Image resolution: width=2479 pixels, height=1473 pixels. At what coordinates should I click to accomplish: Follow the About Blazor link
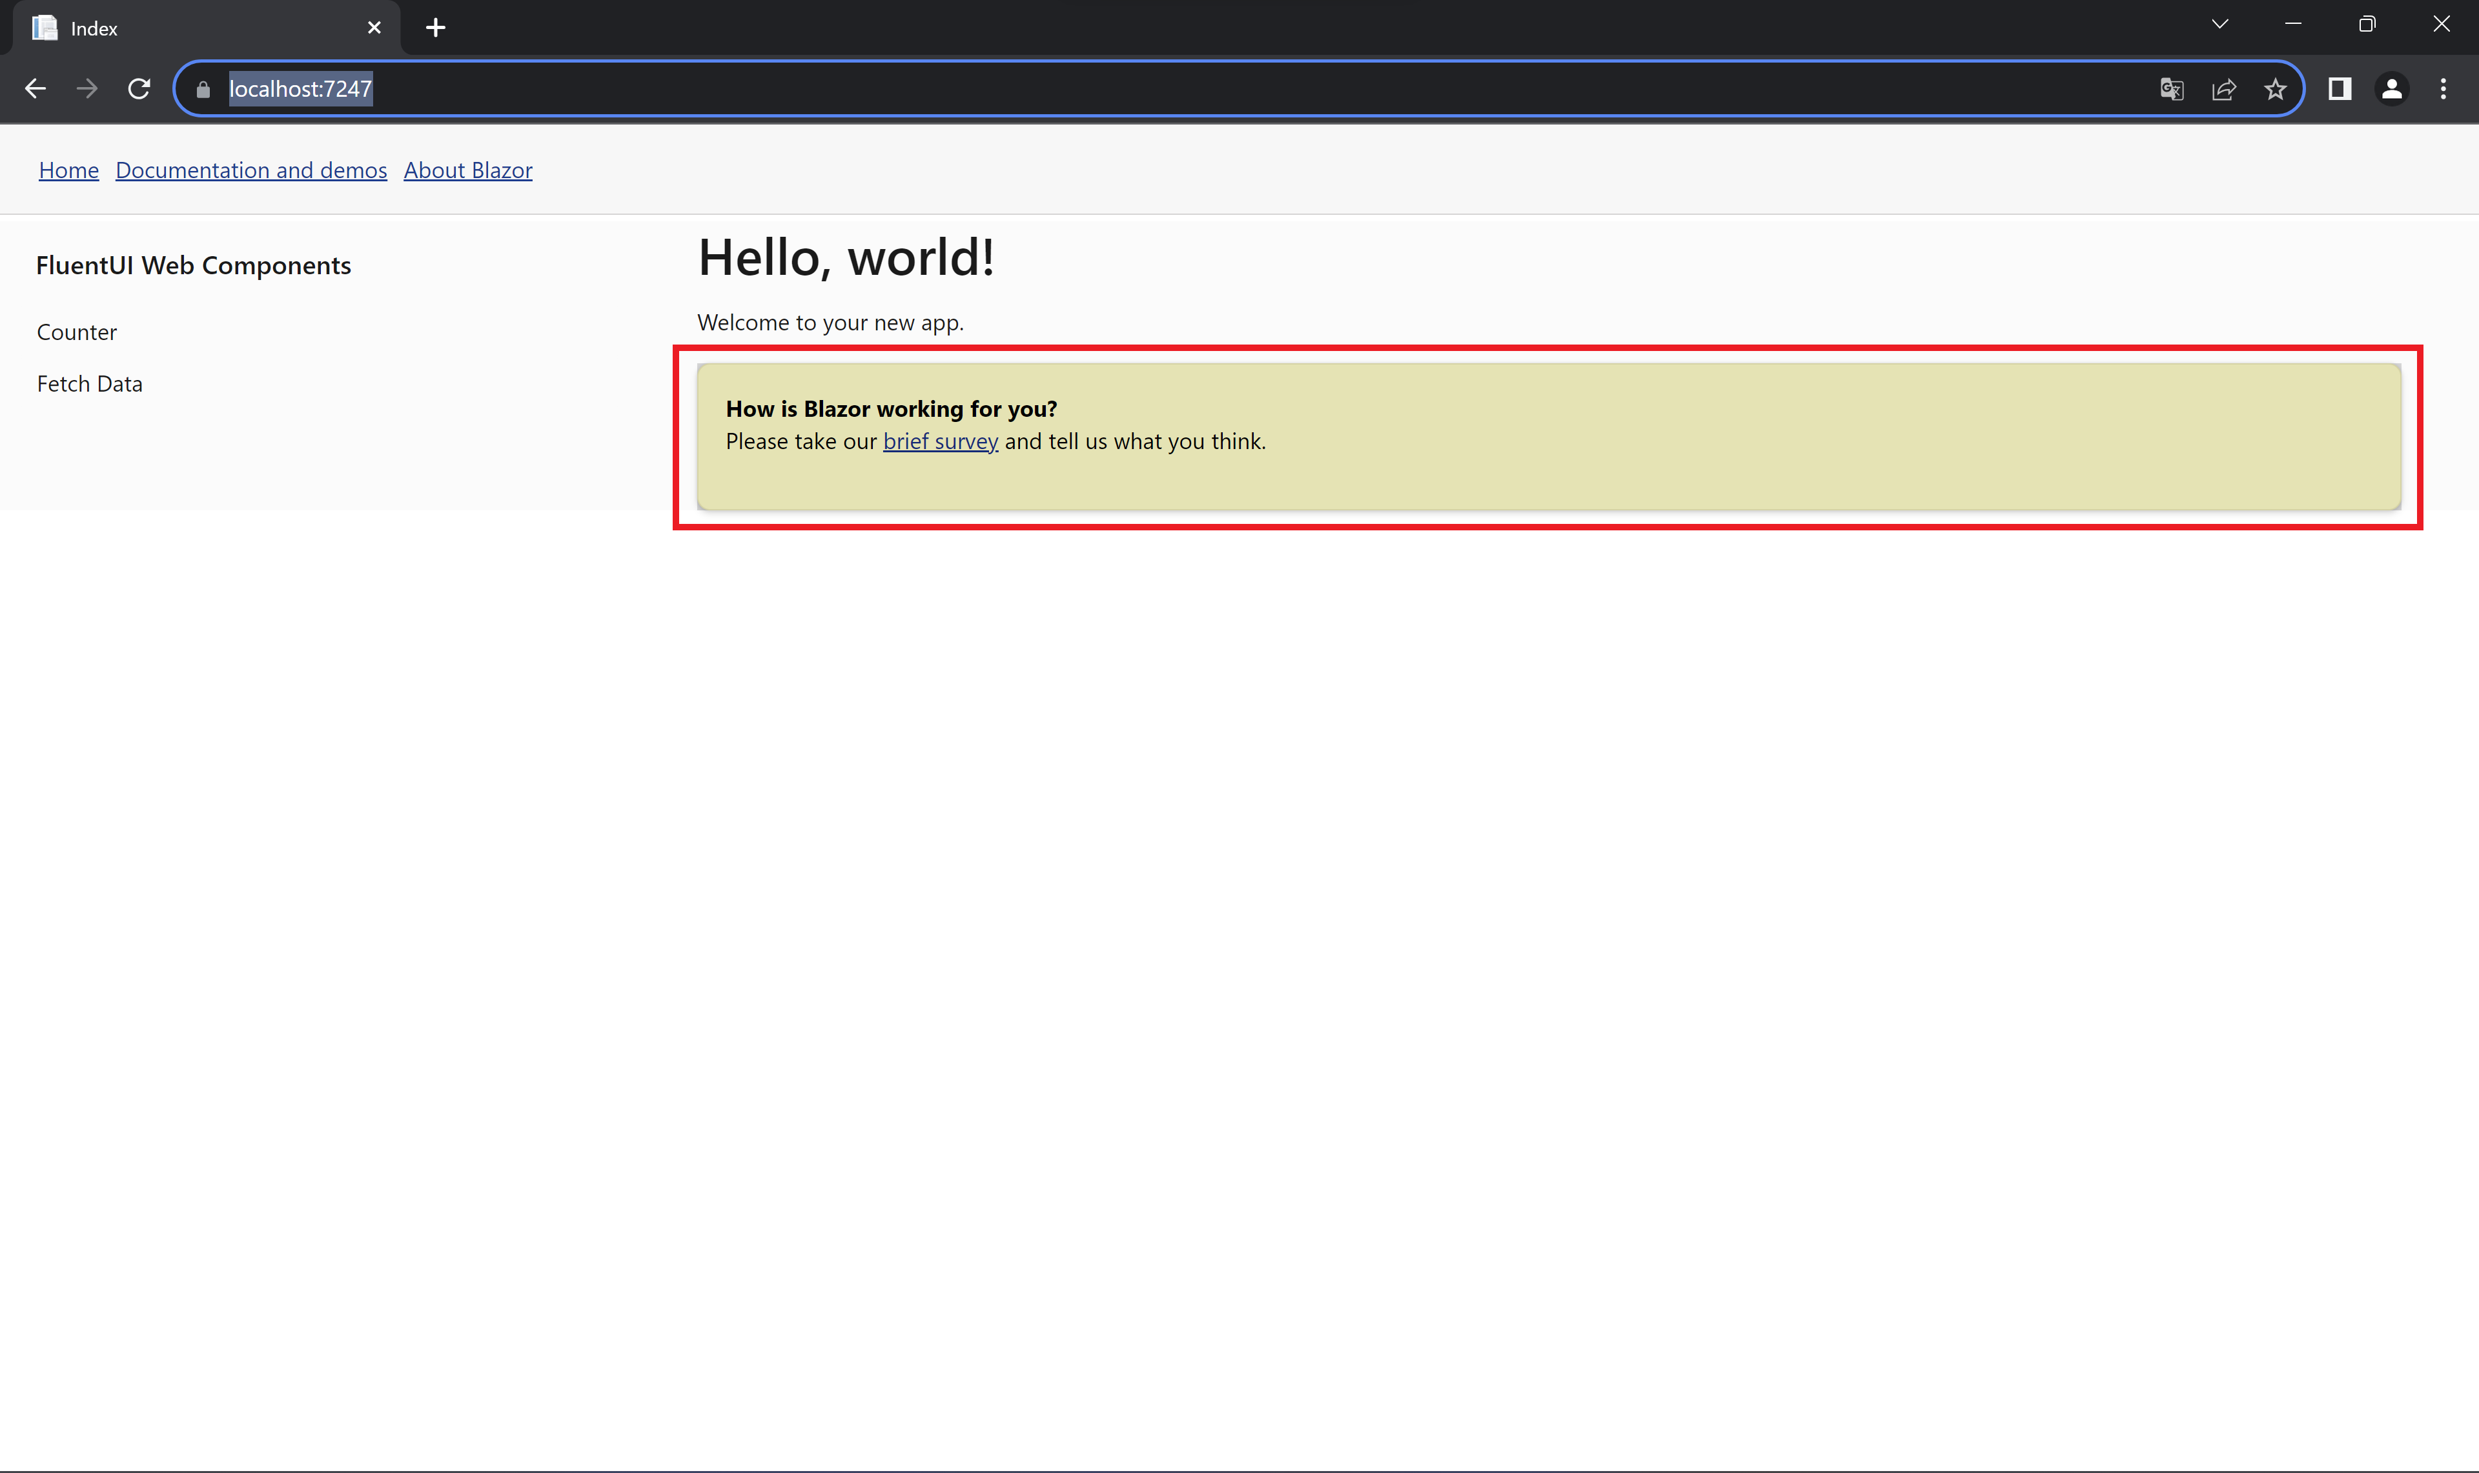pyautogui.click(x=468, y=171)
